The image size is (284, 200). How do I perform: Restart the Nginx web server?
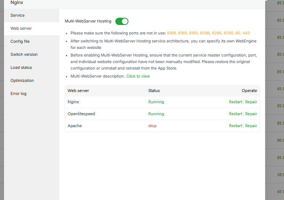coord(235,102)
